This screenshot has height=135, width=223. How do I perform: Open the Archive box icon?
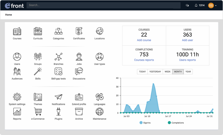point(79,112)
